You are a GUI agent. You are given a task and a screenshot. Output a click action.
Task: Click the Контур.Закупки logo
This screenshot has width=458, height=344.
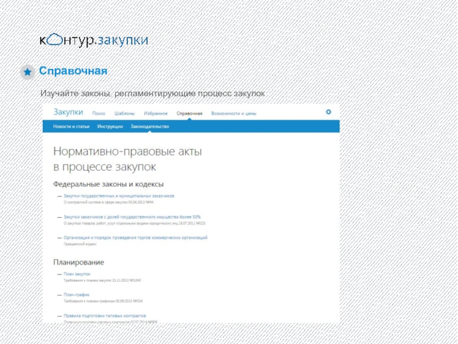pyautogui.click(x=94, y=40)
